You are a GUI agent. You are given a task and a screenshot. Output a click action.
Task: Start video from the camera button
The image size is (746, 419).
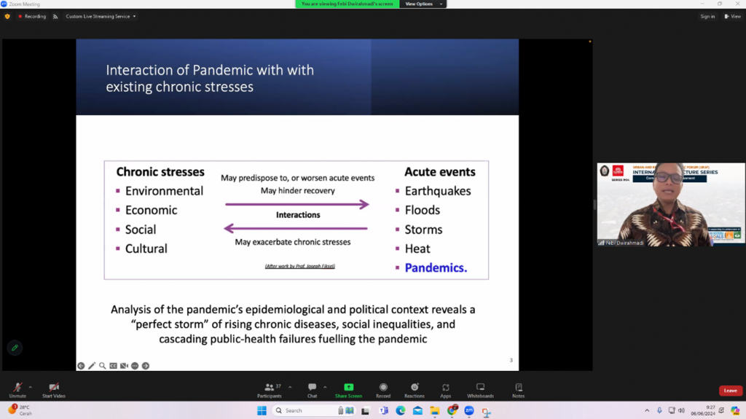click(x=53, y=388)
